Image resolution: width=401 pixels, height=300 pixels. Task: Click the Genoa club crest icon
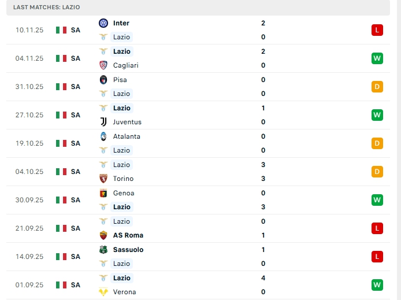point(103,193)
